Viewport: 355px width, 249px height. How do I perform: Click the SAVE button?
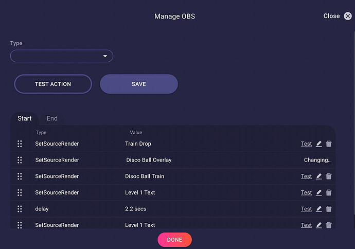[x=139, y=84]
